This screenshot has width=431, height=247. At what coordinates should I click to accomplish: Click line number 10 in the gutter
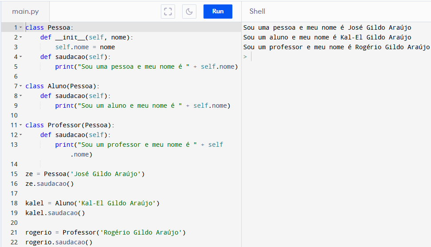click(x=14, y=115)
